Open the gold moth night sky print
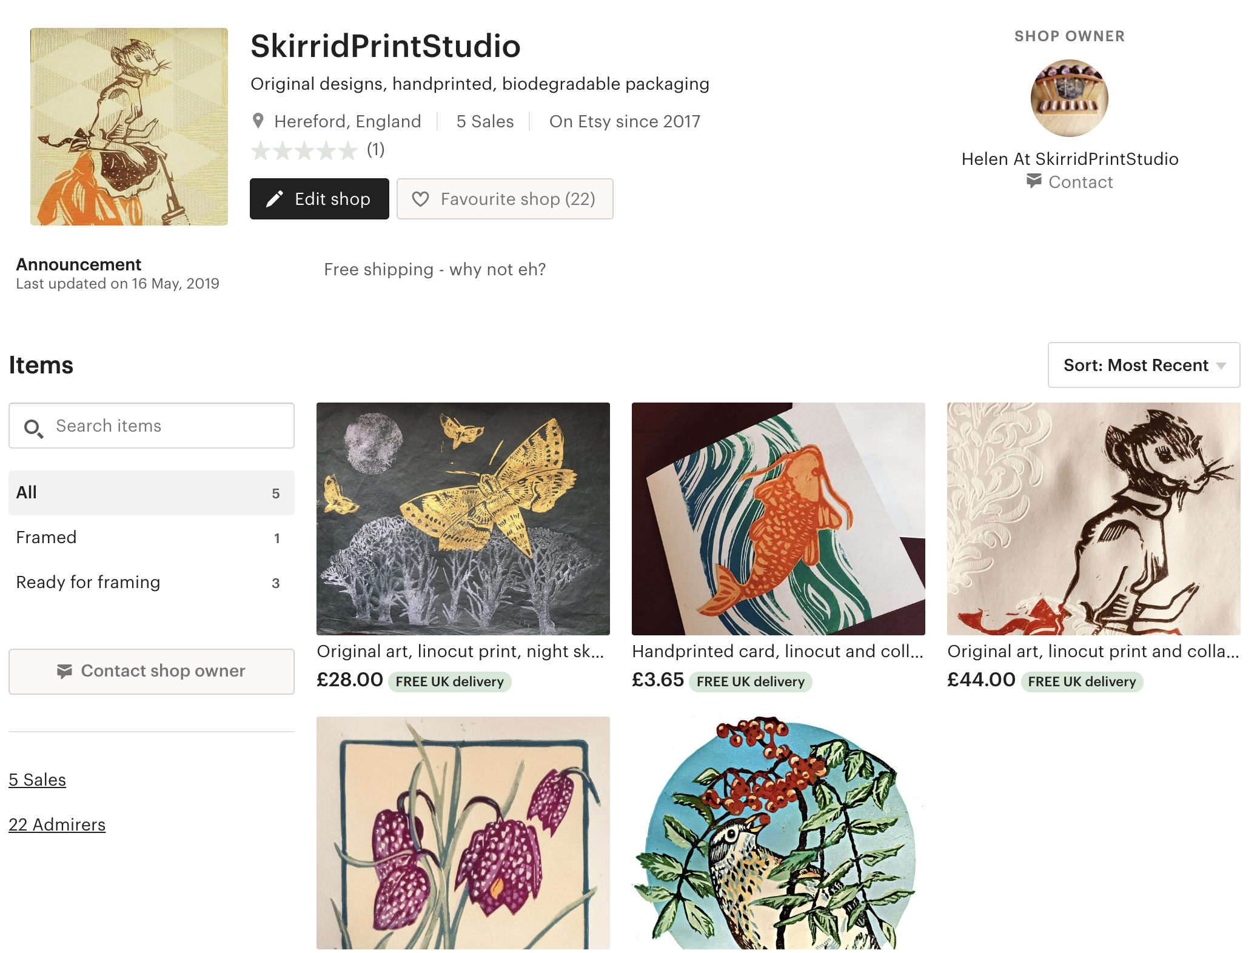The image size is (1260, 953). (x=463, y=519)
